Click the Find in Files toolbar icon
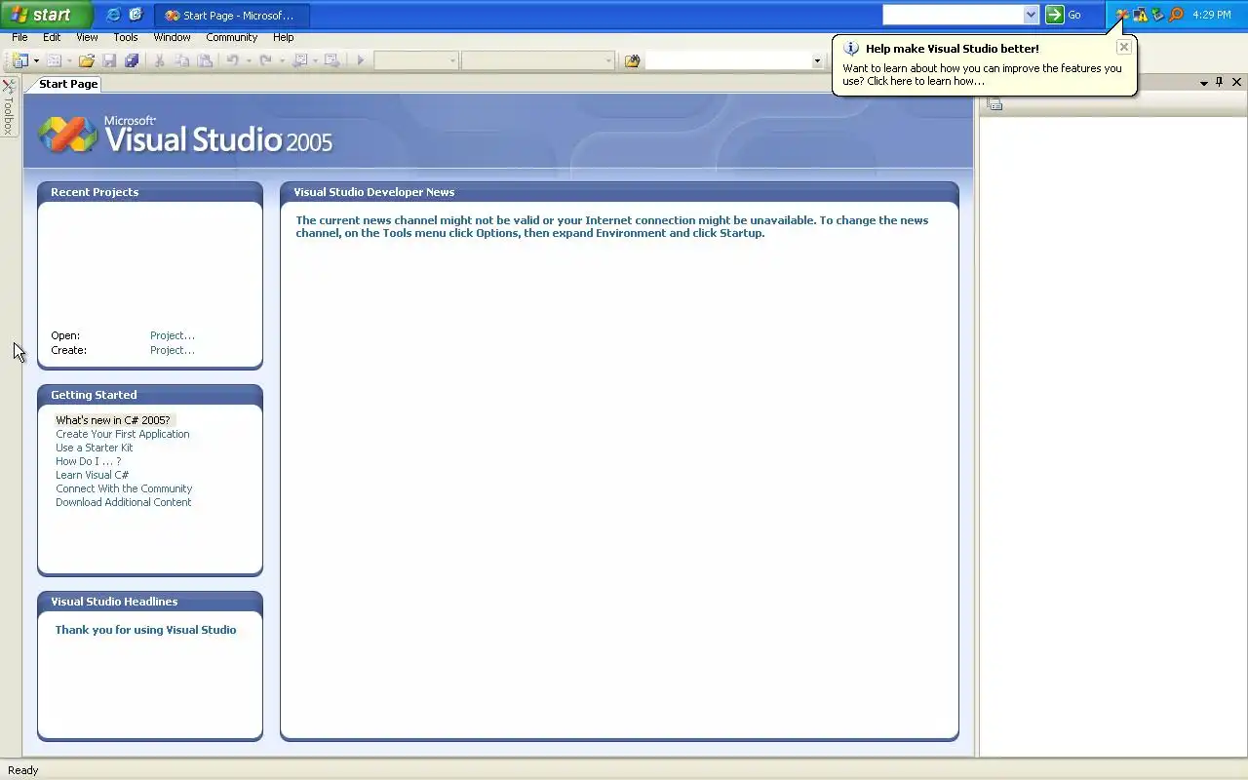Image resolution: width=1248 pixels, height=780 pixels. pos(632,60)
